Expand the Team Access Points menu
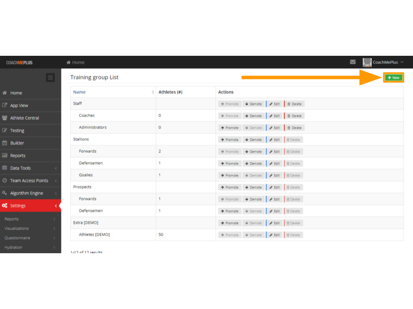 [x=31, y=181]
